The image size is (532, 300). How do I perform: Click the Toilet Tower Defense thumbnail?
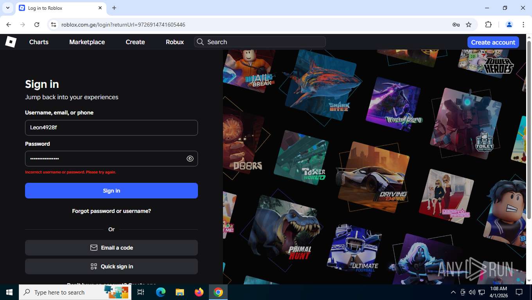[x=465, y=124]
